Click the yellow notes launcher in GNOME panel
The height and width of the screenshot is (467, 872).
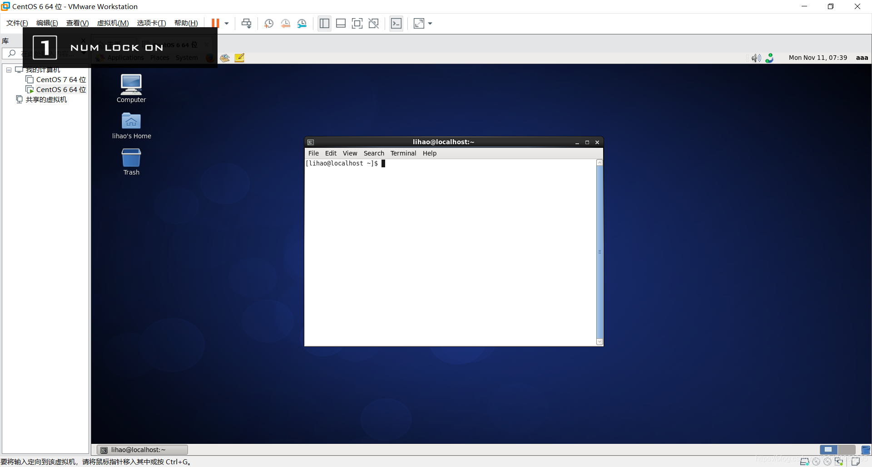click(x=239, y=58)
